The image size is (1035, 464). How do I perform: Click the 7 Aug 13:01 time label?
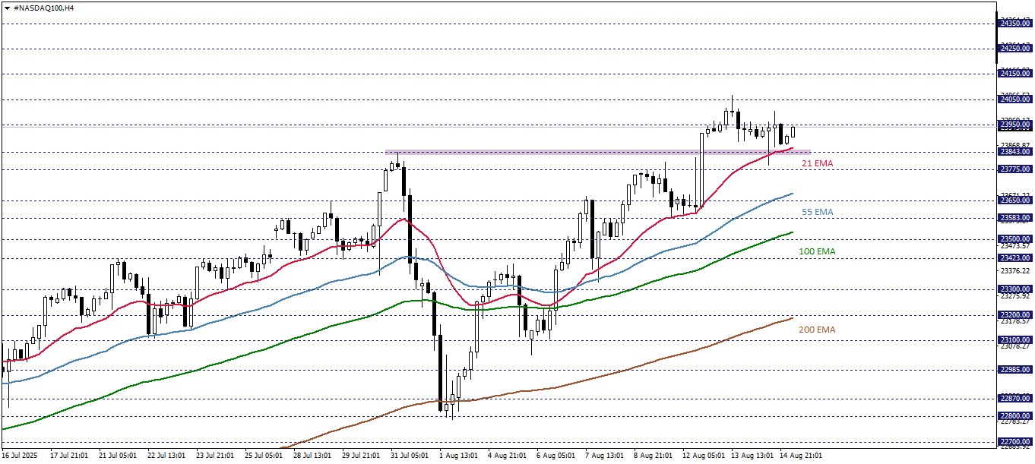pos(604,456)
